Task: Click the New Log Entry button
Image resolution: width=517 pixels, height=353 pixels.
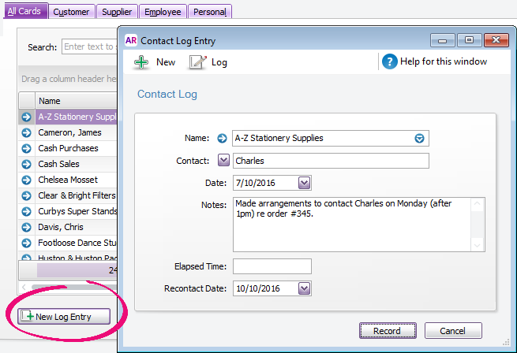Action: tap(64, 317)
